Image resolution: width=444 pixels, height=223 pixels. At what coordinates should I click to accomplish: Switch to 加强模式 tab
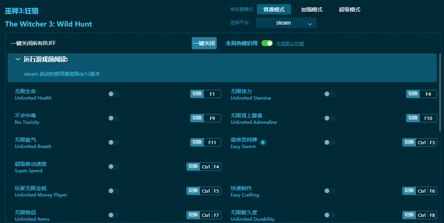(311, 9)
